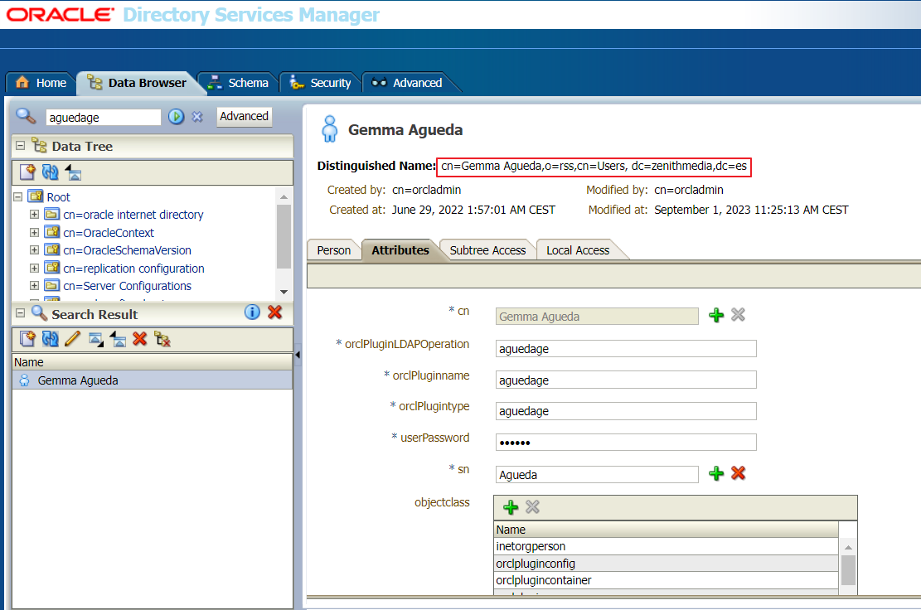This screenshot has height=610, width=921.
Task: Select Gemma Agueda in the search results
Action: (78, 380)
